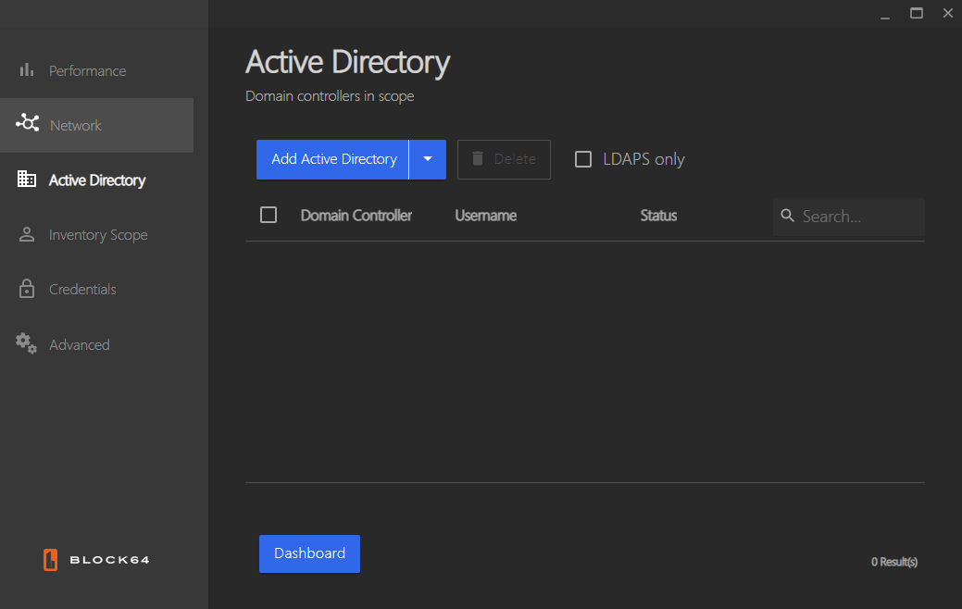Go to Inventory Scope section

98,235
